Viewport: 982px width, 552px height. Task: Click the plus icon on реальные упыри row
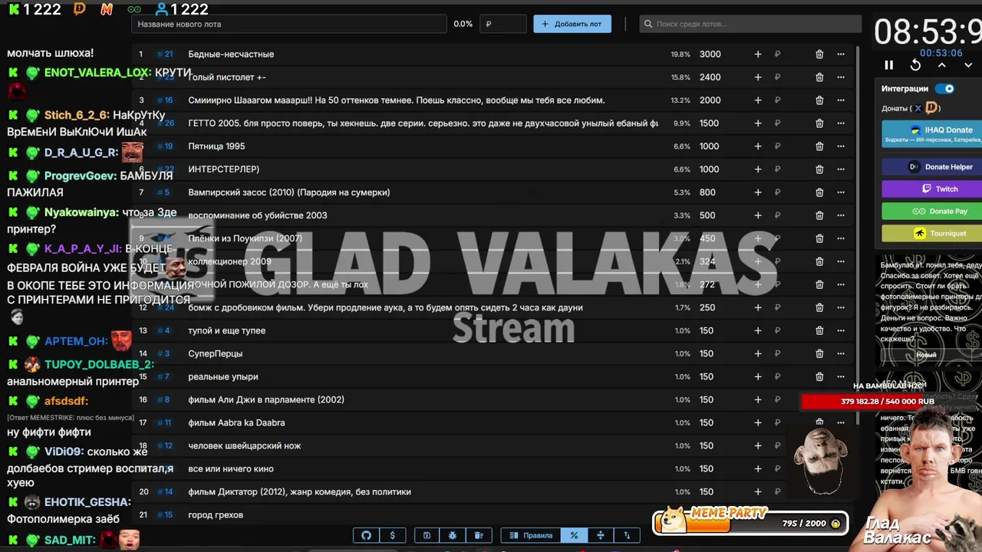coord(758,376)
